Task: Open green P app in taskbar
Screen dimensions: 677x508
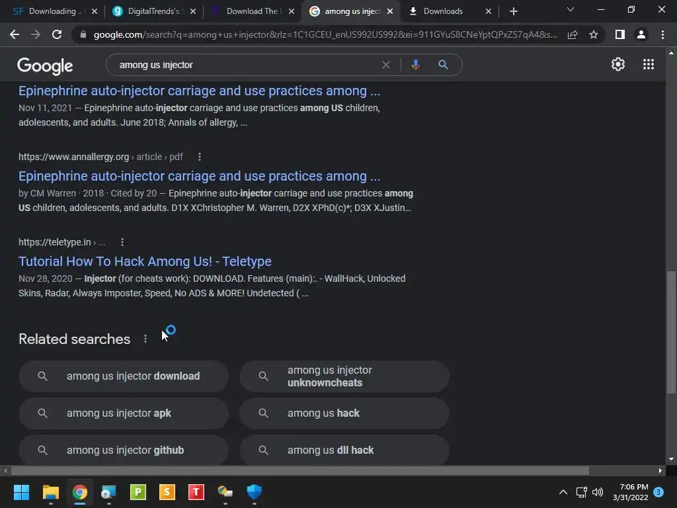Action: [138, 492]
